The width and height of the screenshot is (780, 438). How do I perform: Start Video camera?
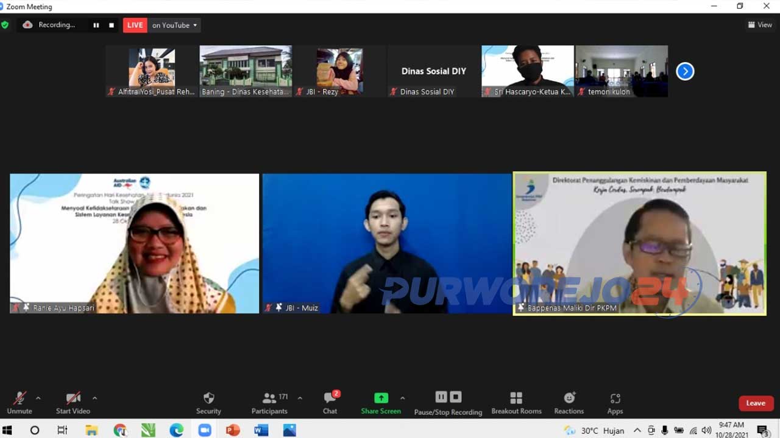(73, 403)
